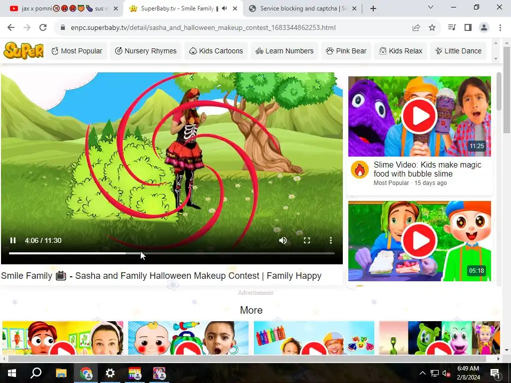Close the Service blocking tab
Image resolution: width=511 pixels, height=383 pixels.
(x=354, y=9)
